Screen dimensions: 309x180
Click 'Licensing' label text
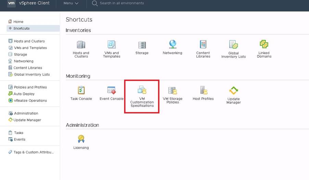[81, 148]
